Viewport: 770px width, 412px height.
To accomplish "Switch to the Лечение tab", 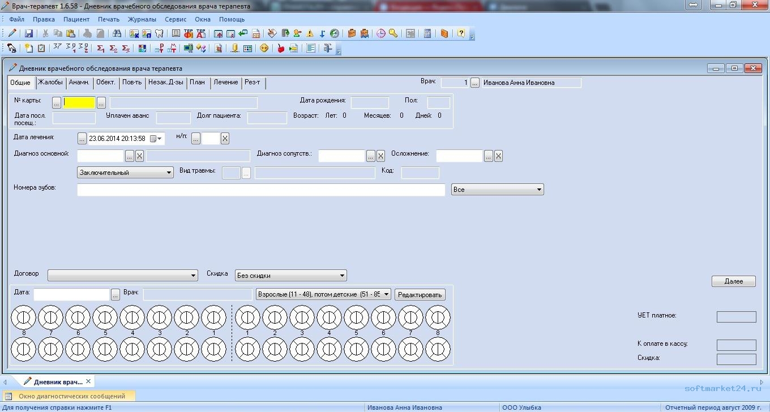I will 226,83.
